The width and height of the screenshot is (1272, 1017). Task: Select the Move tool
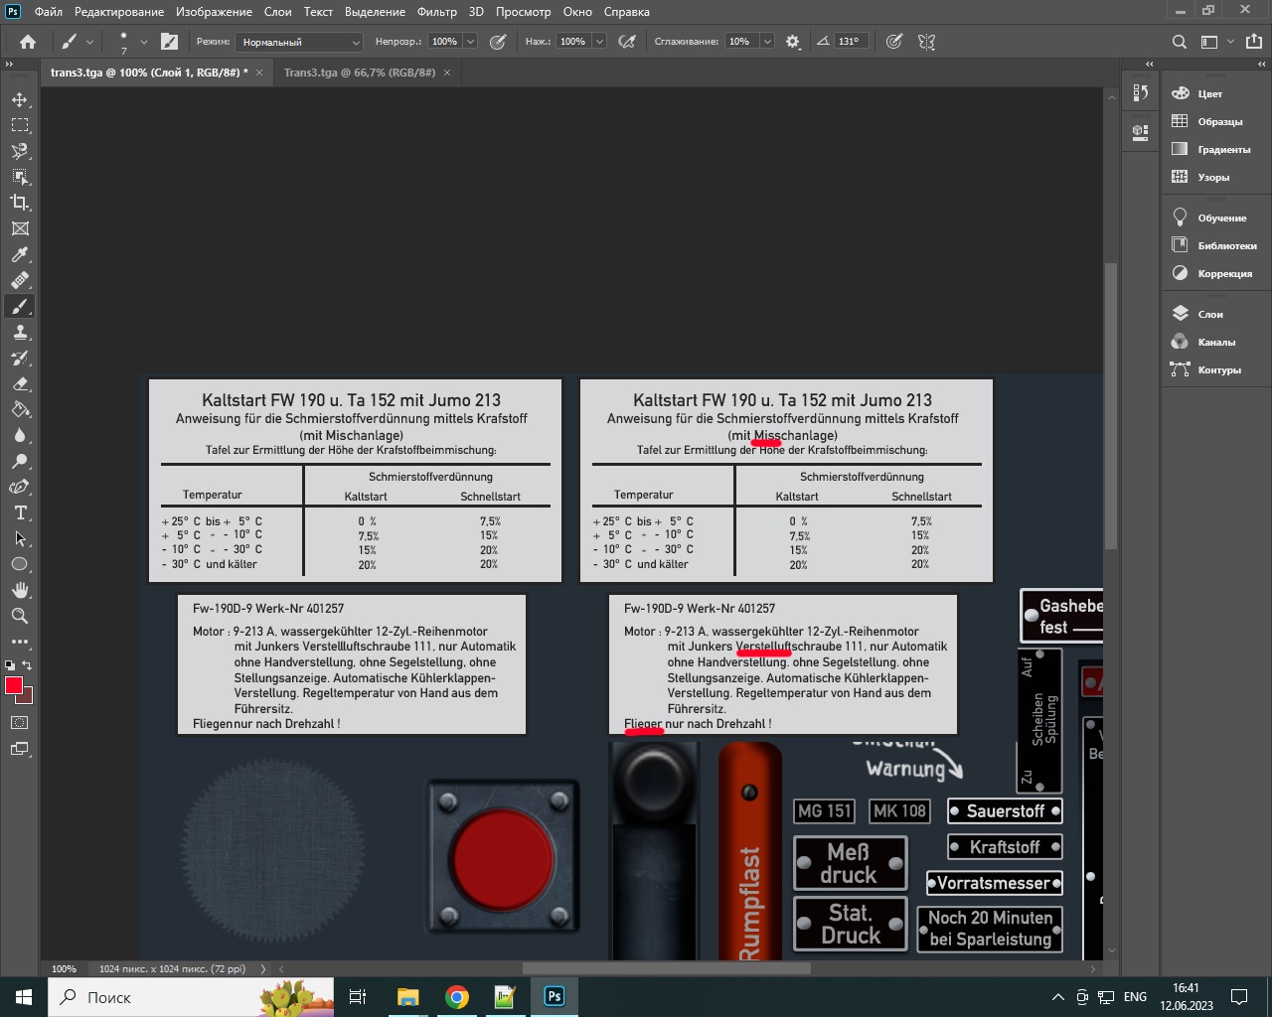(20, 100)
